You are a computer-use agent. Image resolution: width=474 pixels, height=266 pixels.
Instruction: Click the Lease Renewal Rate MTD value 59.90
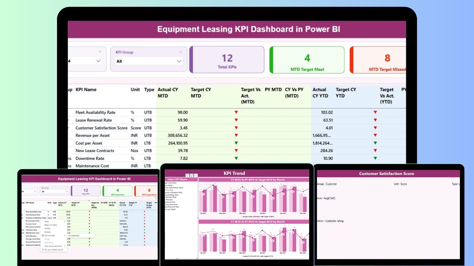(x=182, y=120)
